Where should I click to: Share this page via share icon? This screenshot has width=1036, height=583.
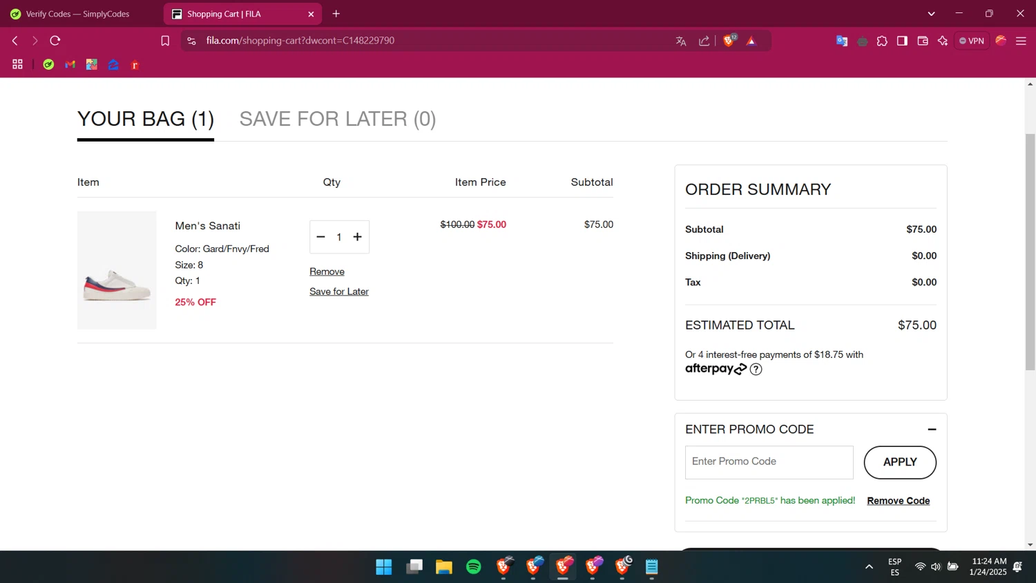click(704, 41)
